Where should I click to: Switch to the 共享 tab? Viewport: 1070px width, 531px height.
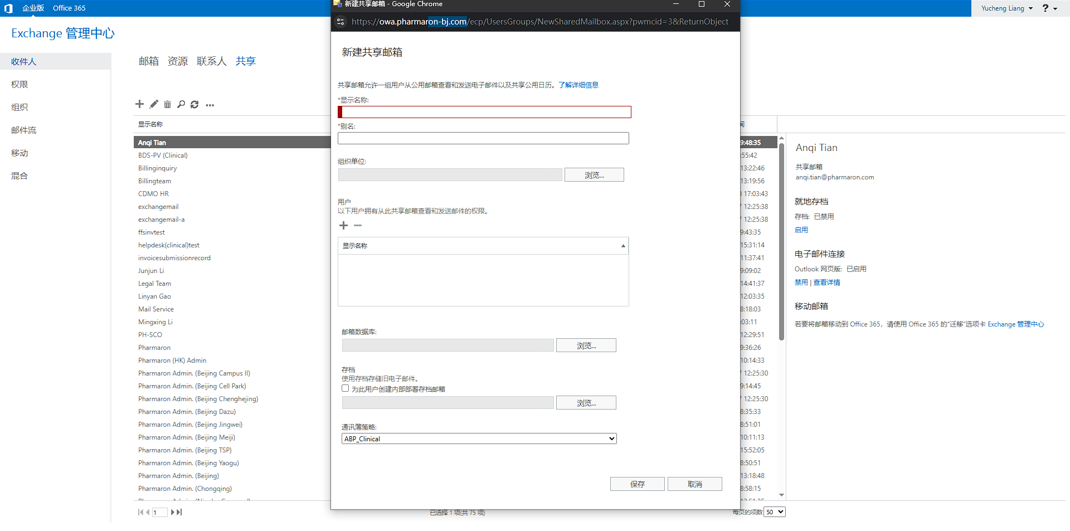[245, 61]
